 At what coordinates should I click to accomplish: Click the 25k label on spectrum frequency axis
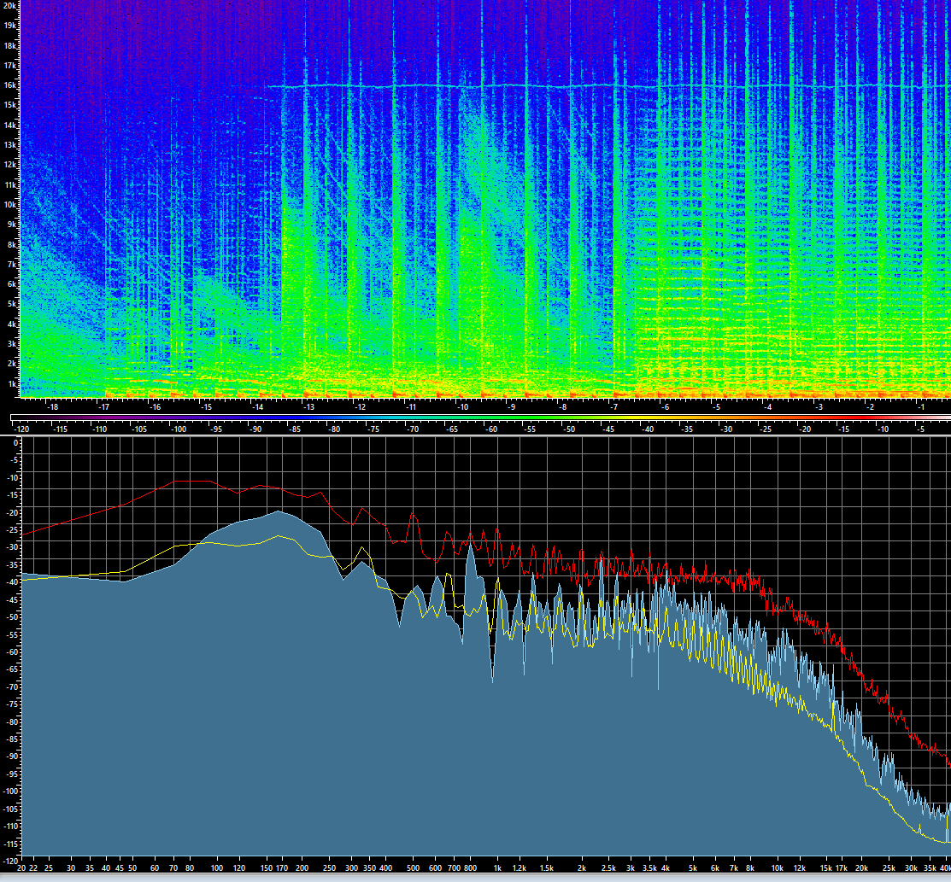(889, 868)
